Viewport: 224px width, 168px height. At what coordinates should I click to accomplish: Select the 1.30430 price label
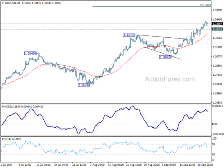30,53
